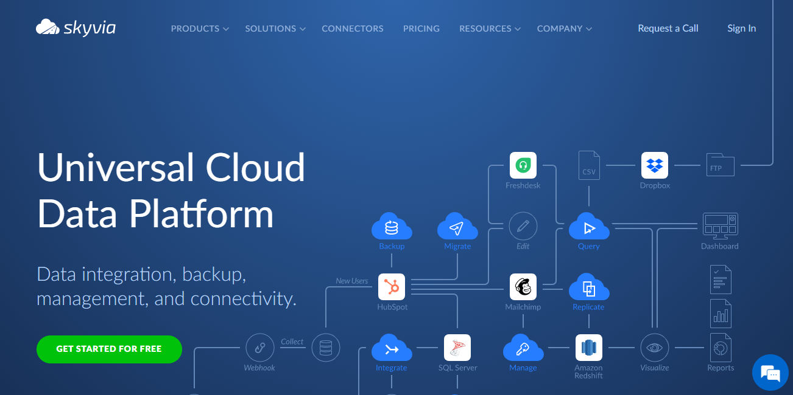Viewport: 793px width, 395px height.
Task: Open the Connectors page
Action: [x=353, y=29]
